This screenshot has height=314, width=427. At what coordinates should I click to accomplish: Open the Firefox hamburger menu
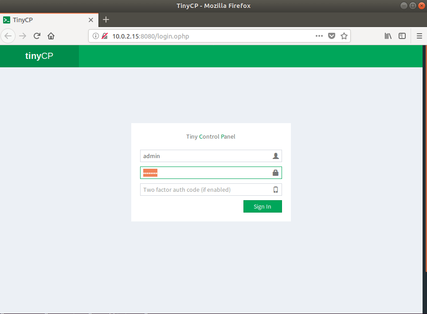(x=419, y=36)
